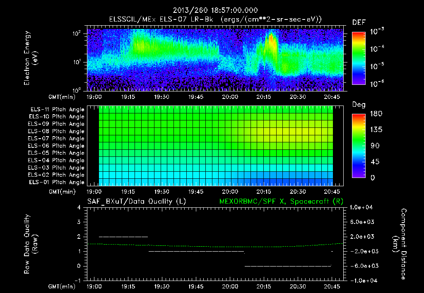Click the 4 tick on data quality axis
Screen dimensions: 424x293
79,207
